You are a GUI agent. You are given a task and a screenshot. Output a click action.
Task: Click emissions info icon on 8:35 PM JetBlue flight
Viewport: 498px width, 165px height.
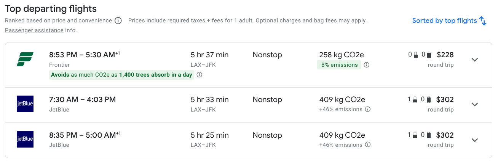[368, 145]
